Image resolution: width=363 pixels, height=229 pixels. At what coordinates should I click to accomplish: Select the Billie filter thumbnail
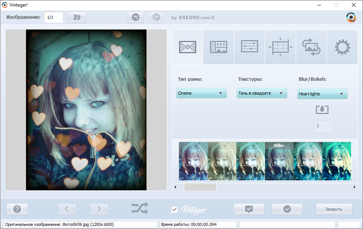coord(279,161)
